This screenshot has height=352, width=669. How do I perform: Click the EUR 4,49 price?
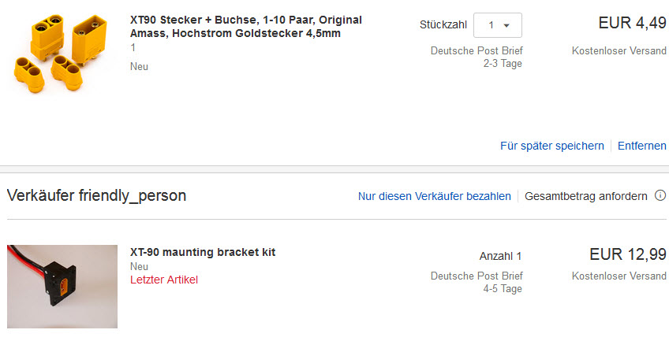pyautogui.click(x=632, y=23)
